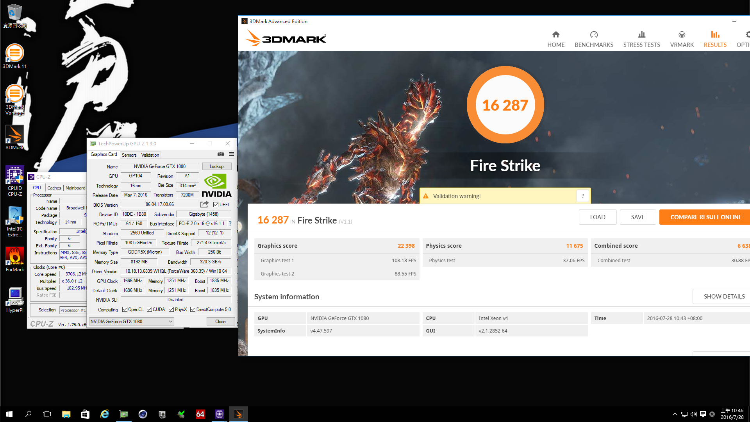
Task: Switch to the Caches tab in CPU-Z
Action: (54, 188)
